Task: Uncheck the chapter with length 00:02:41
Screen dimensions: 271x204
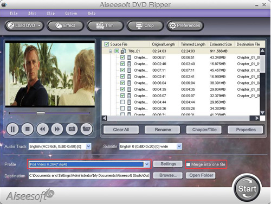Action: click(x=122, y=76)
